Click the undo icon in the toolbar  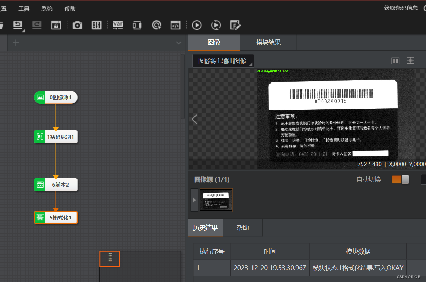(18, 25)
